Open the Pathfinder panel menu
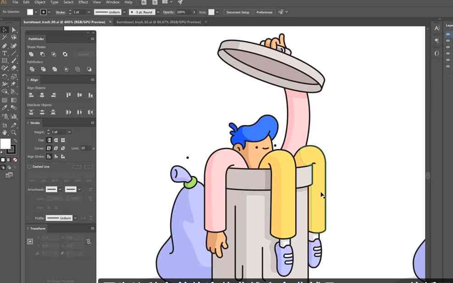This screenshot has width=453, height=283. coord(93,38)
